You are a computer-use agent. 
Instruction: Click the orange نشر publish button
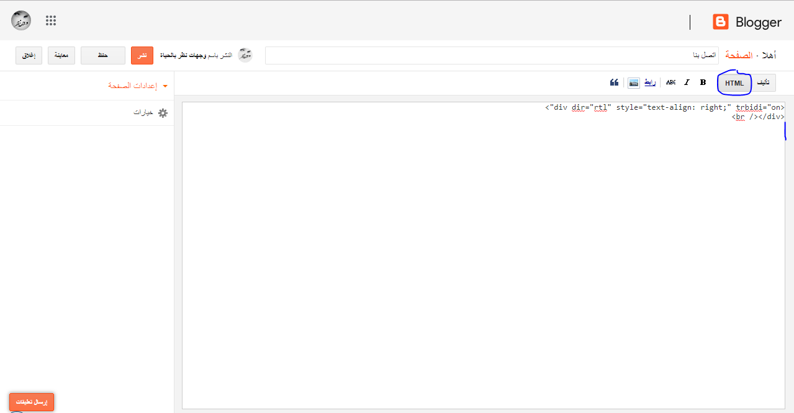tap(142, 55)
